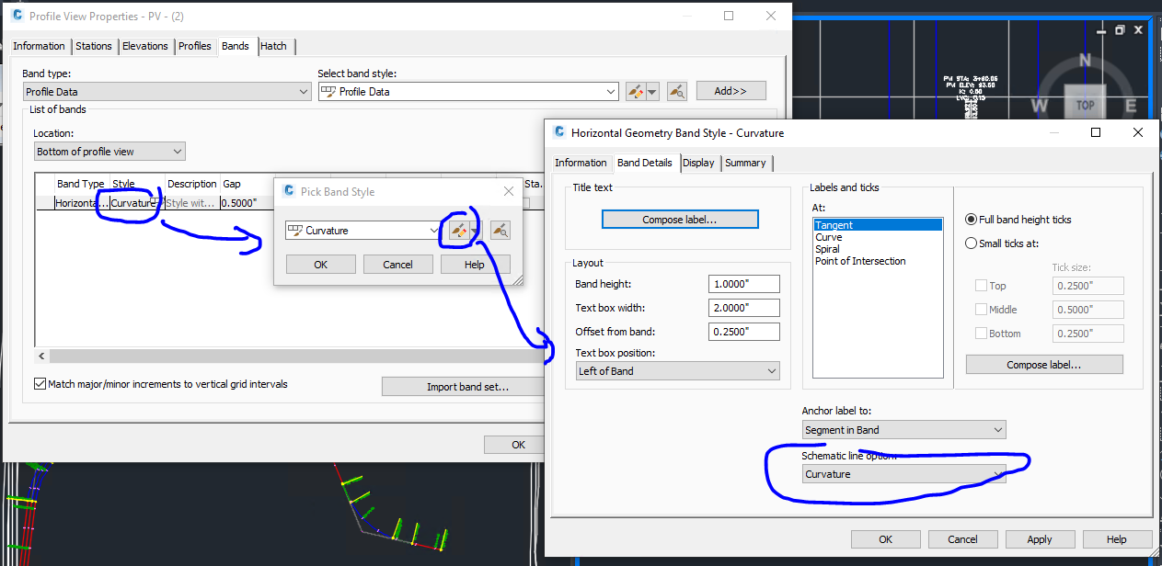Viewport: 1162px width, 566px height.
Task: Click the Tick size field showing 0.5000
Action: (1087, 309)
